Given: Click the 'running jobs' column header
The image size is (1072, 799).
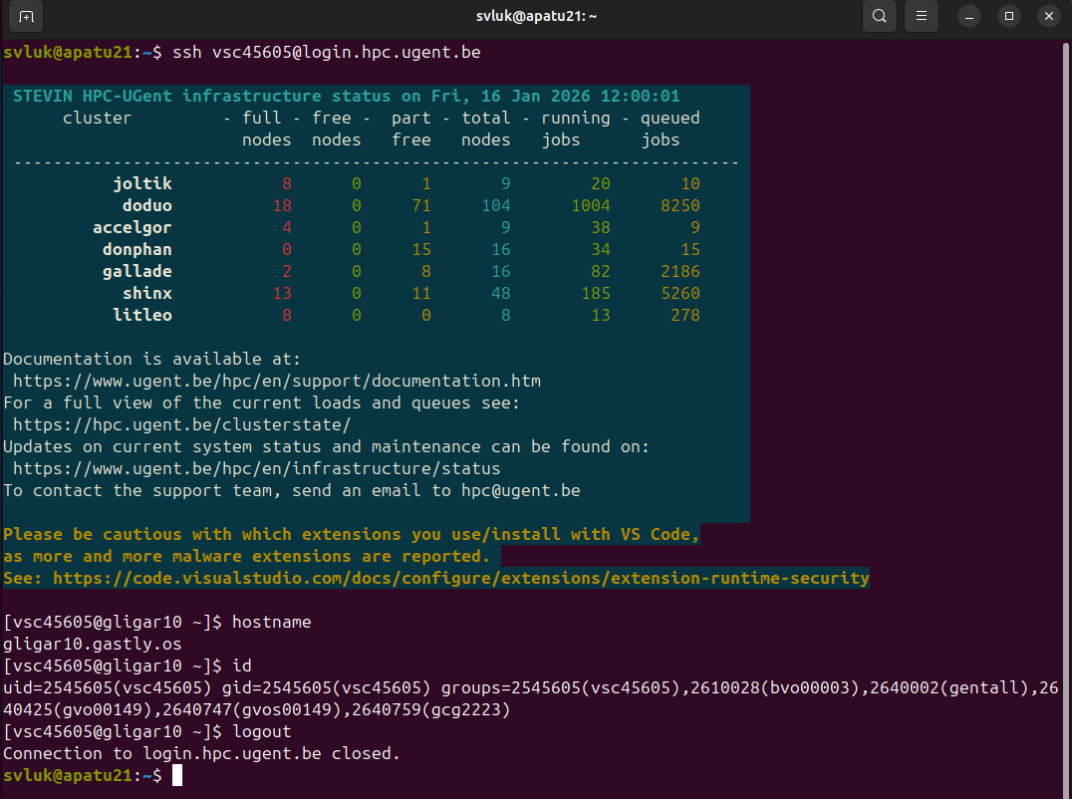Looking at the screenshot, I should click(x=576, y=129).
